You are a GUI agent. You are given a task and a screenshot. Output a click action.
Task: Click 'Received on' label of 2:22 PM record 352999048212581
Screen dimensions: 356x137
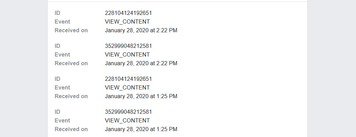pos(71,63)
